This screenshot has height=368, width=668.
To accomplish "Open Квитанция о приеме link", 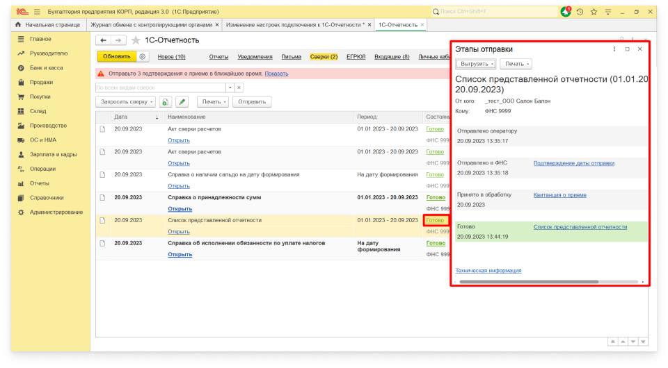I will pyautogui.click(x=559, y=195).
